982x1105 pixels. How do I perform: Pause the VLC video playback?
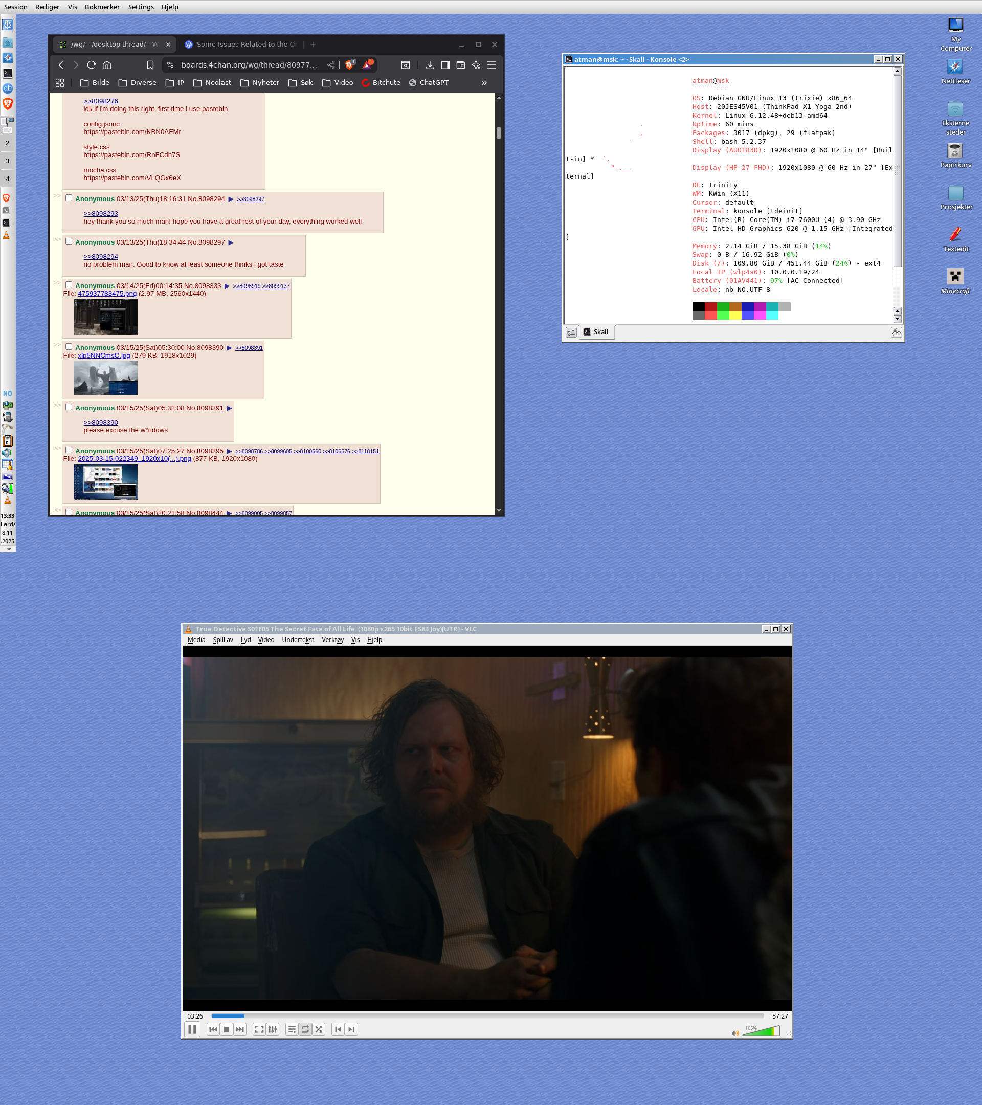coord(192,1029)
